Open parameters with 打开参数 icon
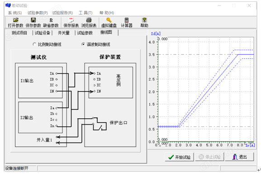 pos(15,23)
